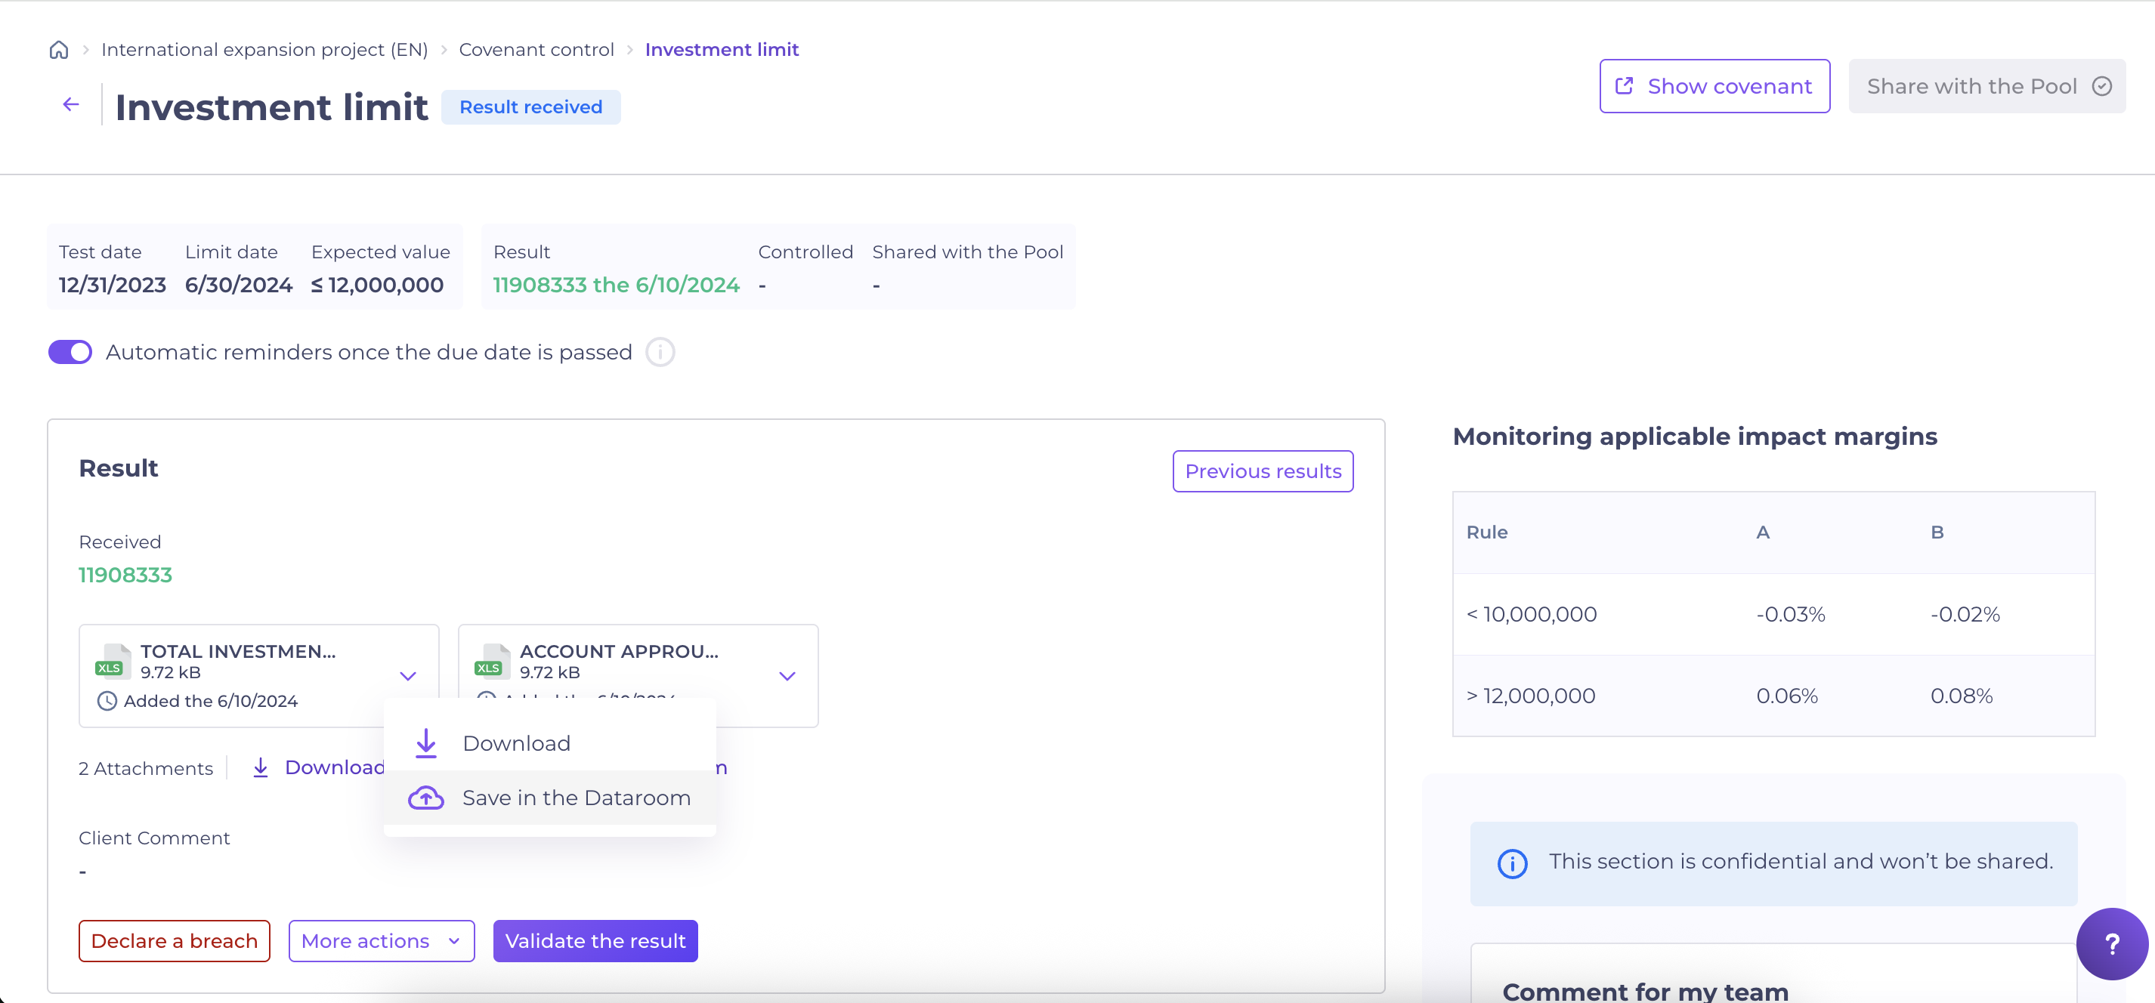The image size is (2155, 1003).
Task: Click Share with the Pool button
Action: (x=1986, y=86)
